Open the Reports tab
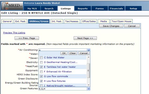 (83, 9)
